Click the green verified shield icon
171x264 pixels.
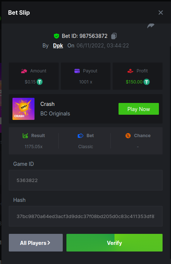(57, 36)
